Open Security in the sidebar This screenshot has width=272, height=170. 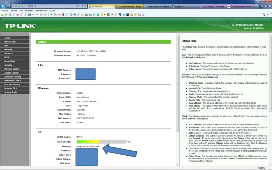click(15, 65)
